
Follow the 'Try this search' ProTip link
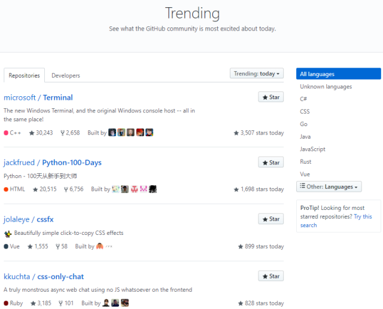point(336,221)
